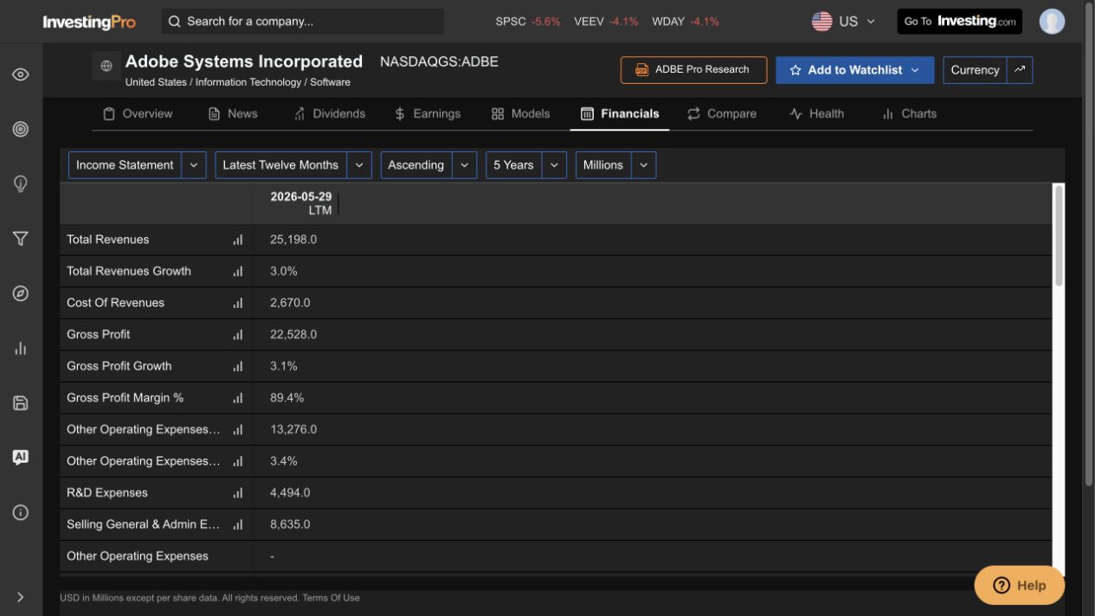Click the VEEV -4.1% ticker
The image size is (1095, 616).
pos(606,22)
